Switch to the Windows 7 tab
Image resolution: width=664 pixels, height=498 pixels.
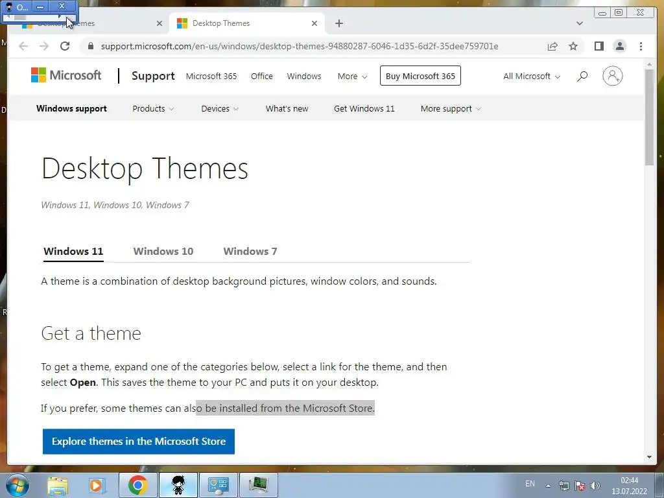(250, 251)
